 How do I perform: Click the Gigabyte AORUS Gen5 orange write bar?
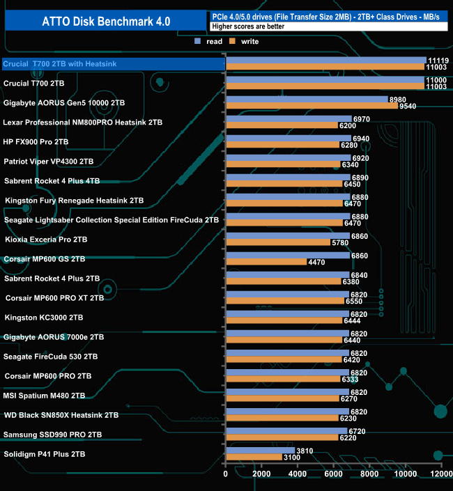pos(312,106)
